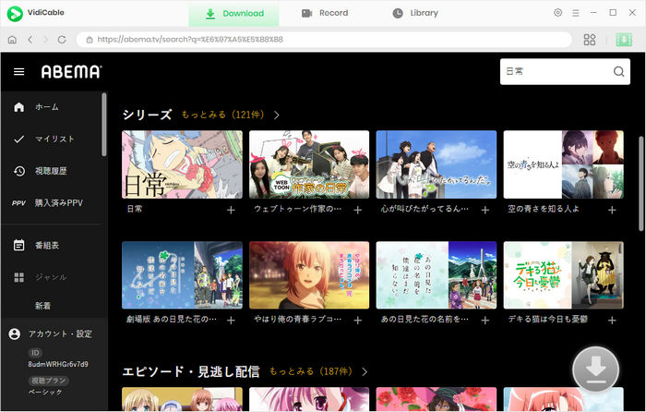Add ウェブトゥーン作家の to list with plus
The image size is (646, 412).
click(x=358, y=211)
